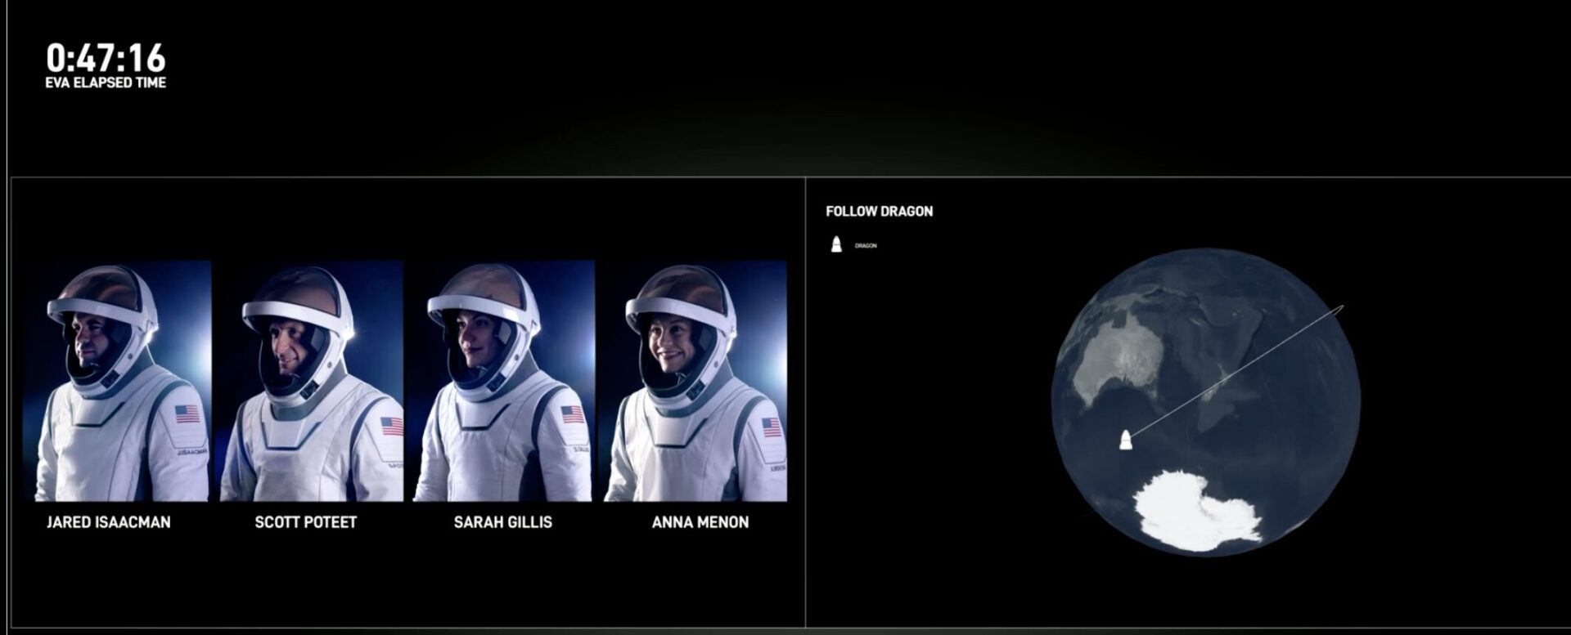Click the 0:47:16 elapsed time counter
Screen dimensions: 1571x635
pos(106,58)
